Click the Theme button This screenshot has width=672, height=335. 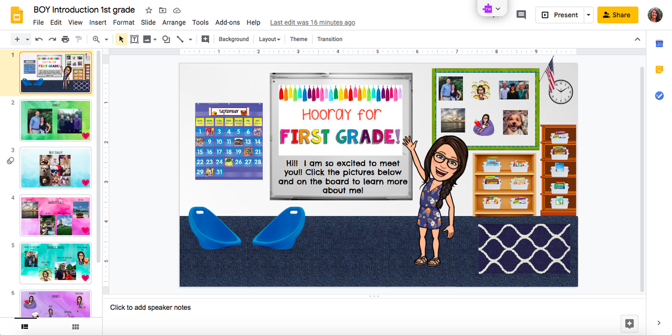pos(298,39)
